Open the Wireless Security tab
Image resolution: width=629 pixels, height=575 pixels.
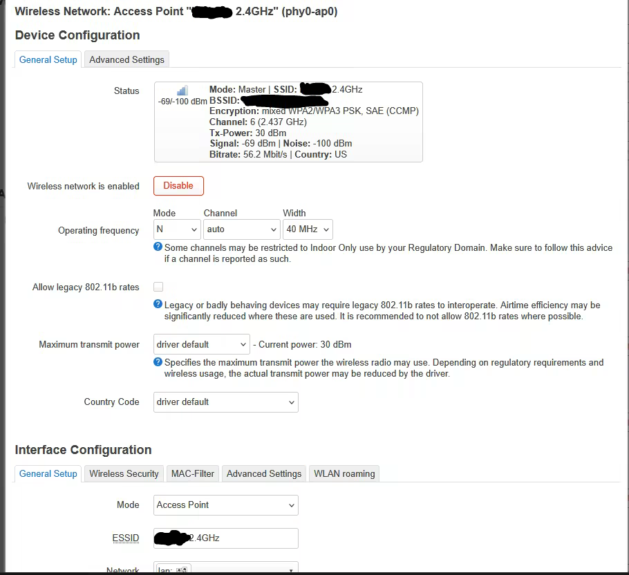[124, 473]
